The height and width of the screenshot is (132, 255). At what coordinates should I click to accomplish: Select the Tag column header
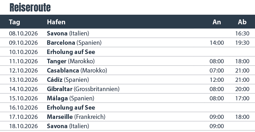pos(14,22)
